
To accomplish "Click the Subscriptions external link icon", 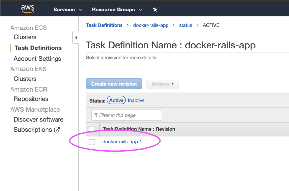I will [x=57, y=130].
